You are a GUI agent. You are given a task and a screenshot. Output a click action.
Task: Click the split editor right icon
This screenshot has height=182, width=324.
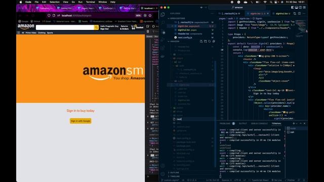click(299, 14)
